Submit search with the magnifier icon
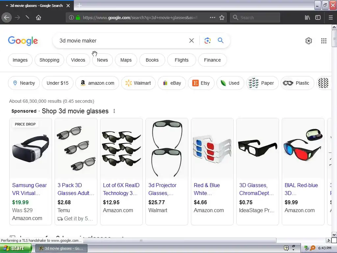 [x=220, y=40]
